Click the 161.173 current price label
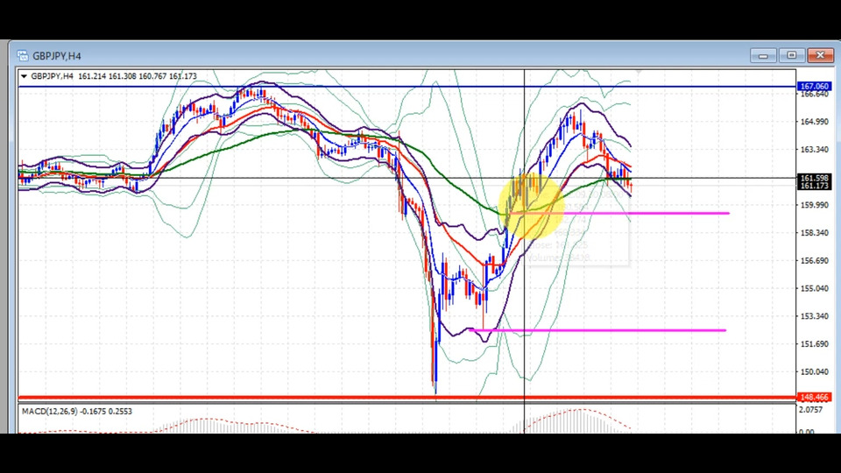 (814, 186)
